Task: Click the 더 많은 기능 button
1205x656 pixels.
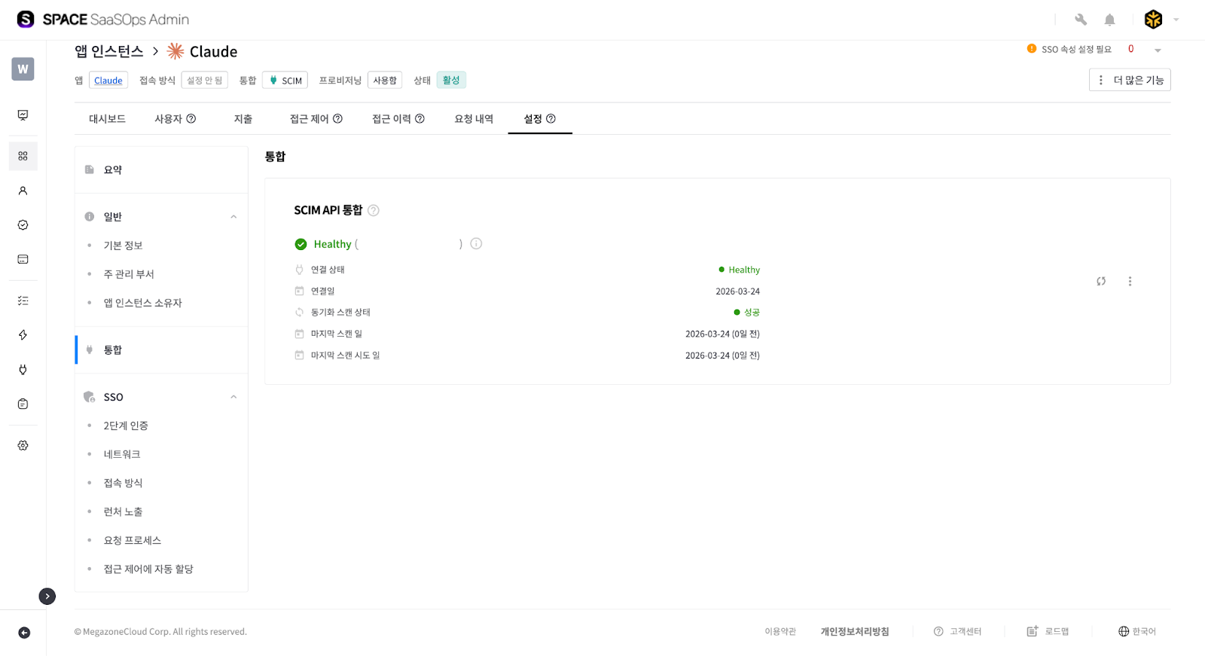Action: [1130, 80]
